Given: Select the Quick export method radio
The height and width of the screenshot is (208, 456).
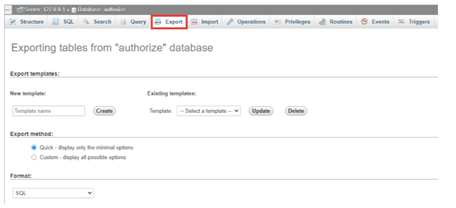Looking at the screenshot, I should coord(34,148).
